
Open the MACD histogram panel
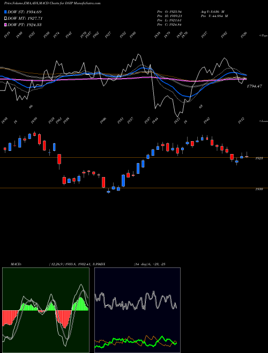click(x=46, y=310)
